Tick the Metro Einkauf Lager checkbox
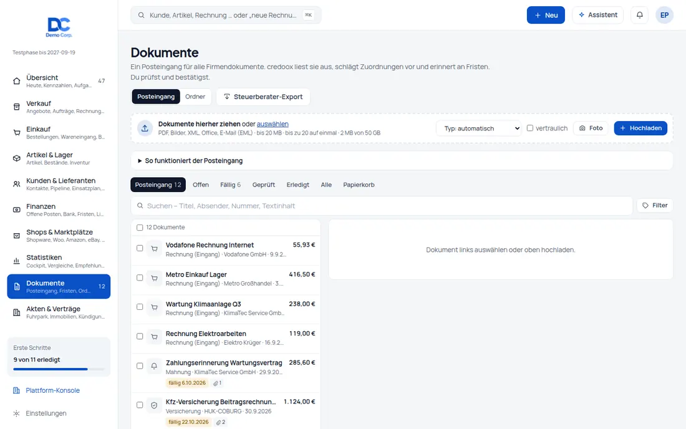 (140, 277)
